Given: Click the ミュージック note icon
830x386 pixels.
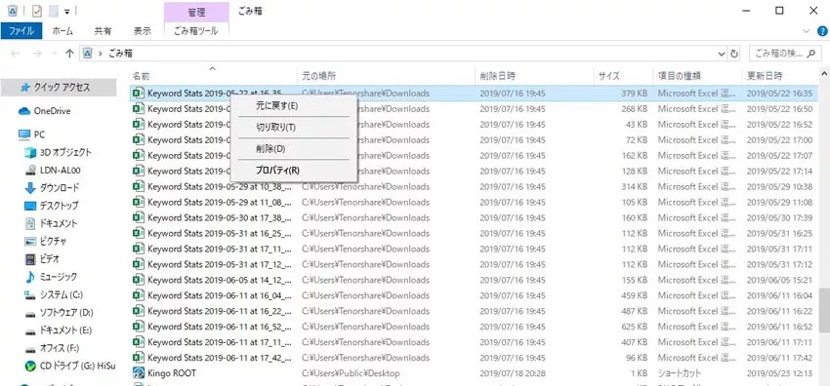Looking at the screenshot, I should point(30,277).
